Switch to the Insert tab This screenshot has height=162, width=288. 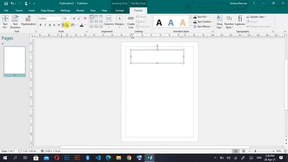(31, 10)
